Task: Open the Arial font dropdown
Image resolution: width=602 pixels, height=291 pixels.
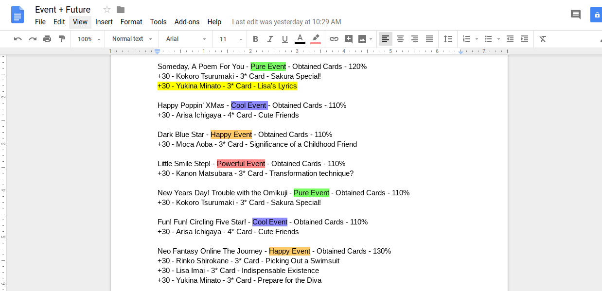Action: coord(186,39)
